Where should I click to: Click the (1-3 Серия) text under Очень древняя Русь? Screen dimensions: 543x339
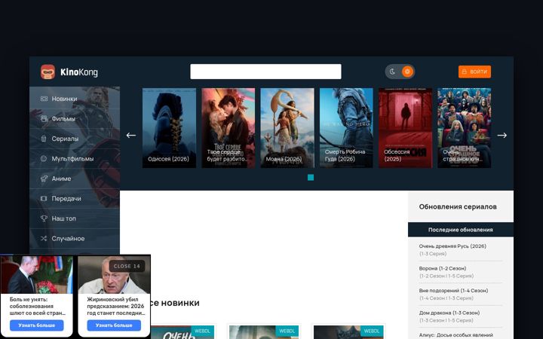click(433, 254)
